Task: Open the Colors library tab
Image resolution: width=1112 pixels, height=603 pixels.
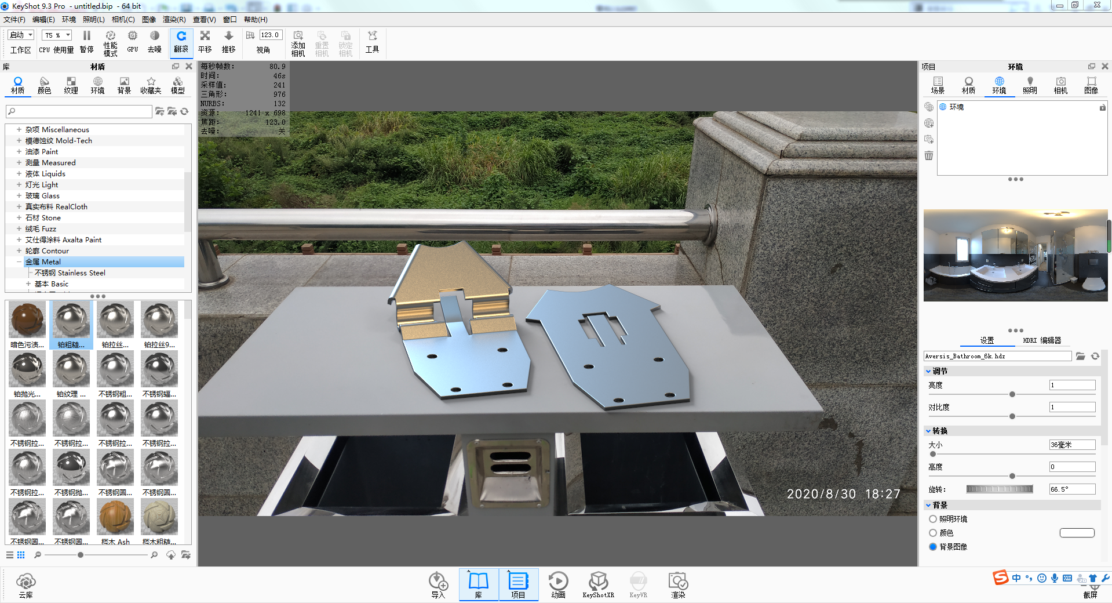Action: click(x=45, y=85)
